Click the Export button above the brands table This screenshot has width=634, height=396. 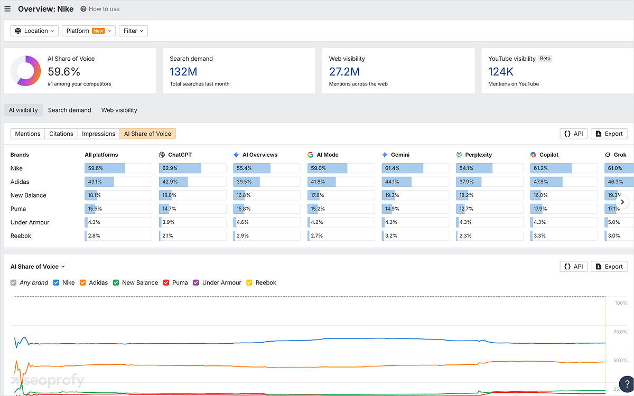tap(609, 134)
